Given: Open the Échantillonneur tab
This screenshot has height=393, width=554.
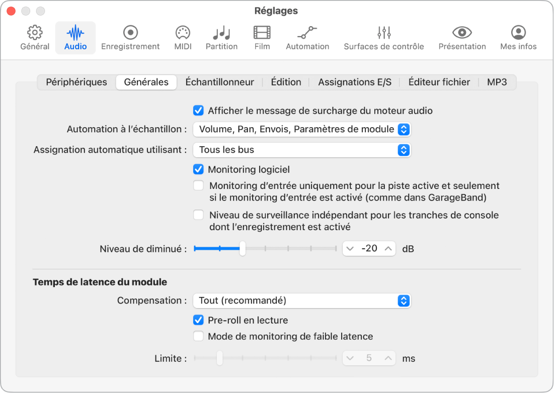Looking at the screenshot, I should click(219, 82).
